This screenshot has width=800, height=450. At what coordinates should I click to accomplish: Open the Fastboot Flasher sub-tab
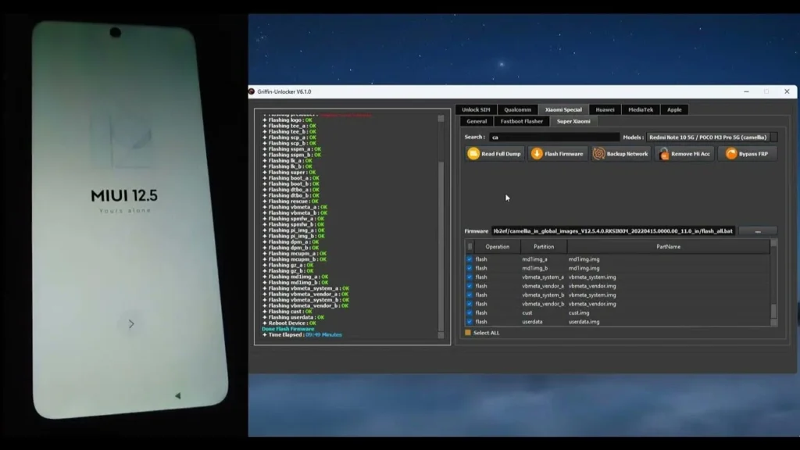tap(521, 121)
